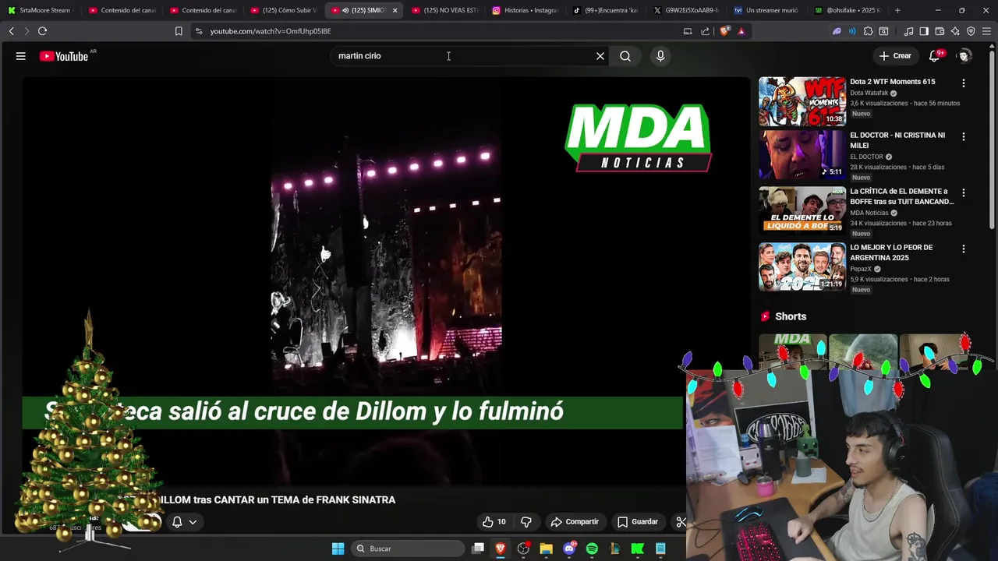The width and height of the screenshot is (998, 561).
Task: Open Kick app from the taskbar
Action: pos(638,549)
